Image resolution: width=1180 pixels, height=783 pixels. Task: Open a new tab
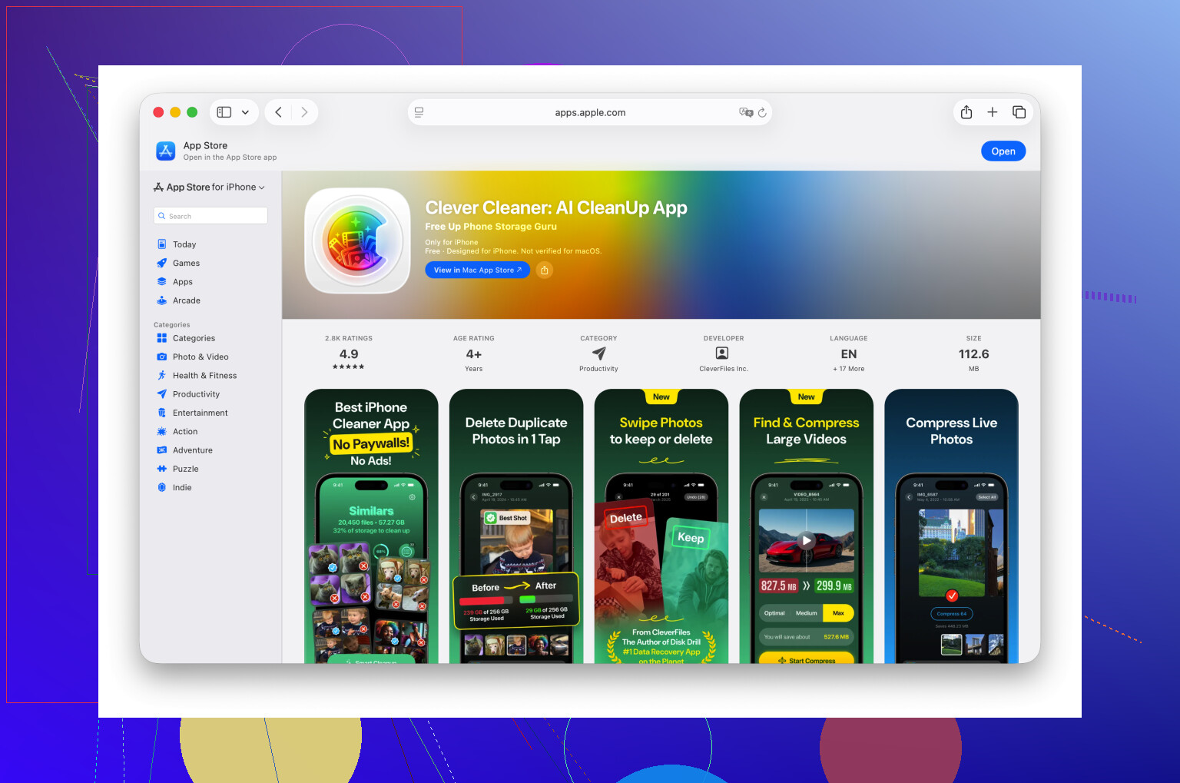(993, 112)
